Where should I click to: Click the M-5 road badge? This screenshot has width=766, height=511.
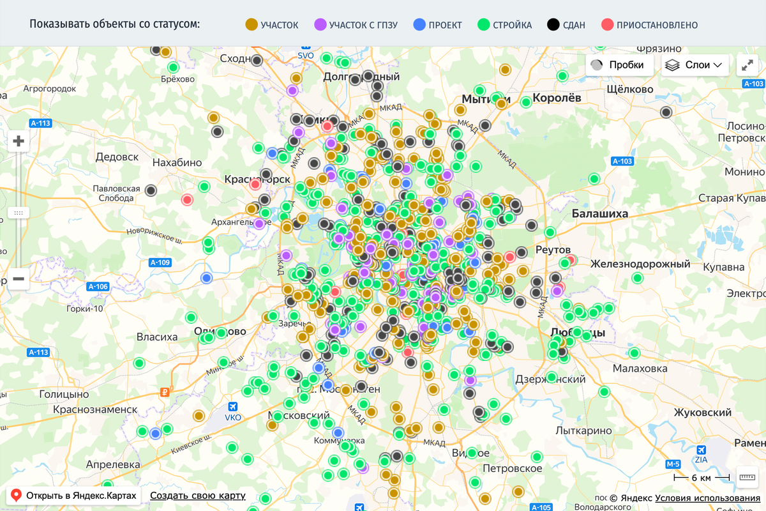coord(673,464)
